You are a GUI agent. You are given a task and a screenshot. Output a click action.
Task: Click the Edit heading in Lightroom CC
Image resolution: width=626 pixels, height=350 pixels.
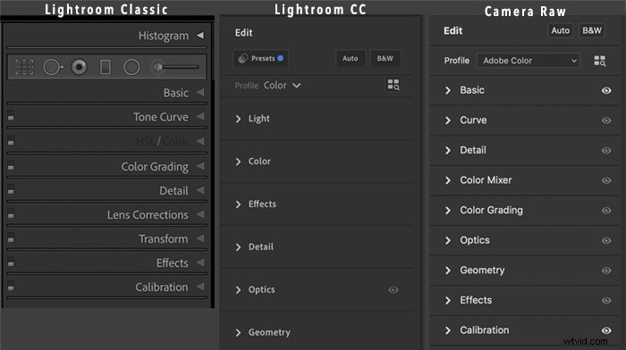click(243, 33)
